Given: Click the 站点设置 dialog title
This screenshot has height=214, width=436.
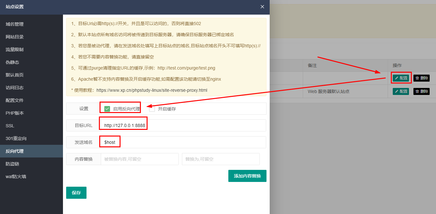Looking at the screenshot, I should pos(15,7).
